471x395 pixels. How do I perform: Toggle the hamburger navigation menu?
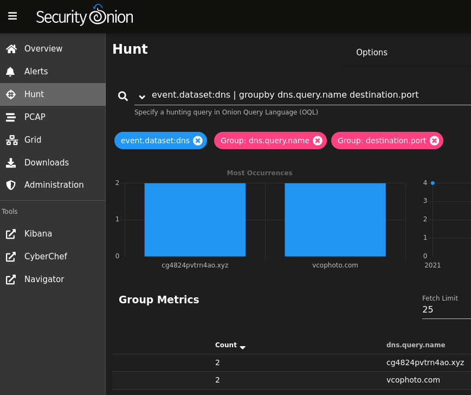(12, 16)
